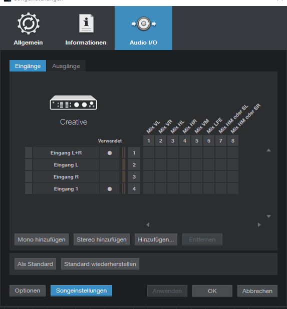The height and width of the screenshot is (309, 287).
Task: Click column header 1 for Mix VL
Action: coord(149,140)
